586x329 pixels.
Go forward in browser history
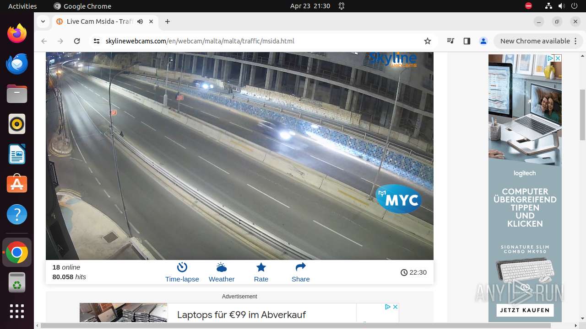[60, 41]
